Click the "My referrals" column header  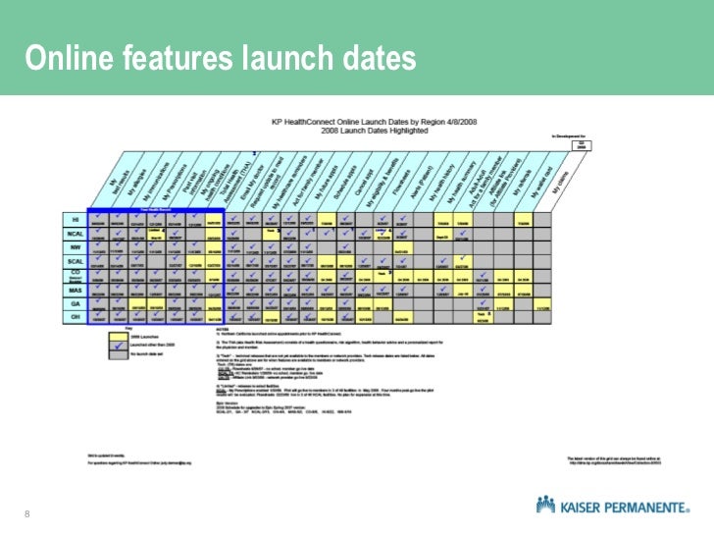coord(522,183)
